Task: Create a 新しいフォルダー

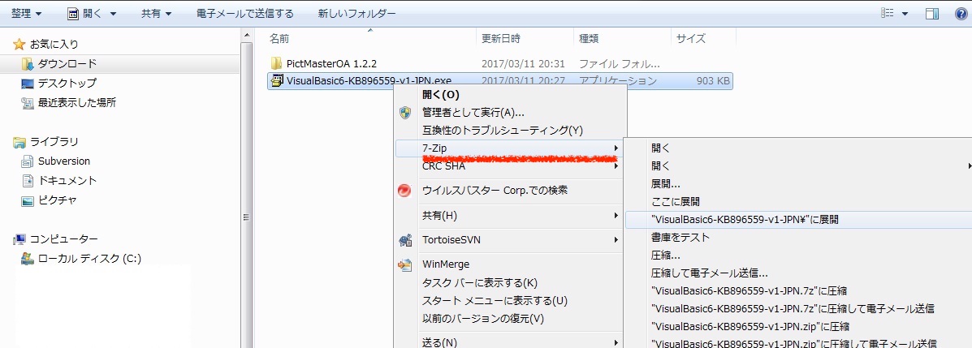Action: point(357,13)
